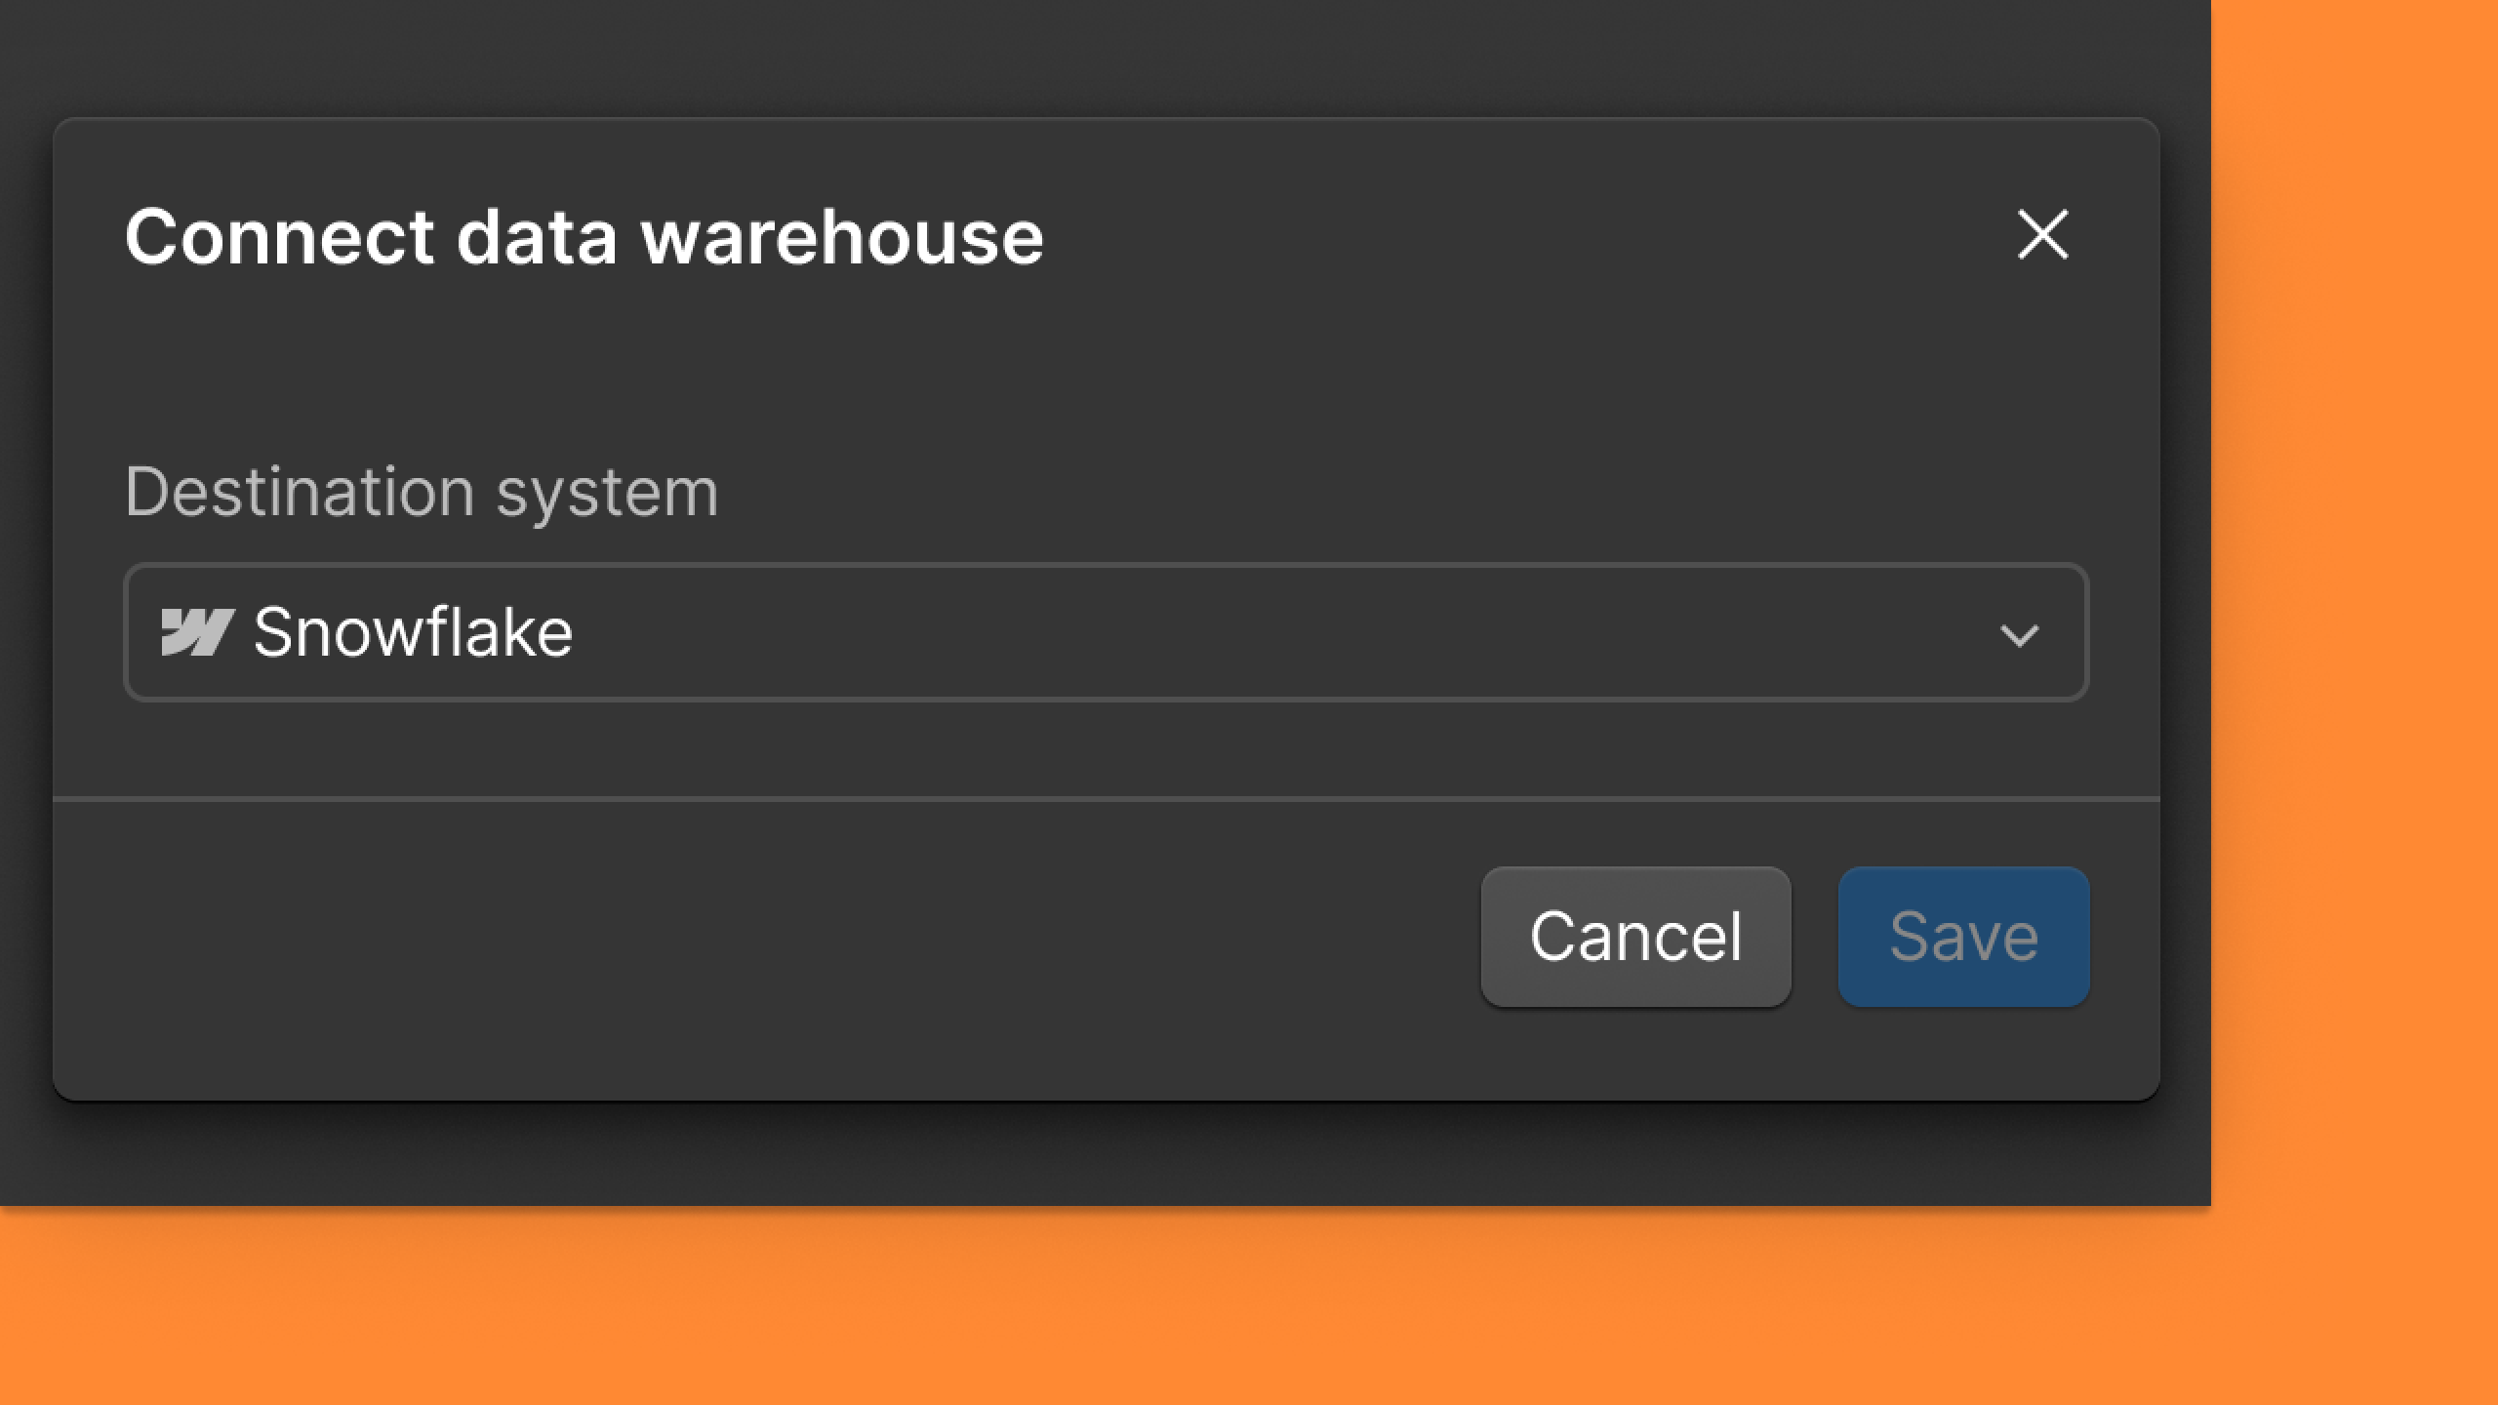Tap the warehouse brand icon next to Snowflake
Image resolution: width=2498 pixels, height=1405 pixels.
[x=199, y=632]
